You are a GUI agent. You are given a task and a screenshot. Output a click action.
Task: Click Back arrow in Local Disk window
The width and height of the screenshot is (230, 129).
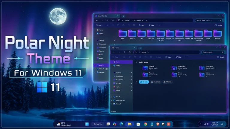click(x=97, y=20)
